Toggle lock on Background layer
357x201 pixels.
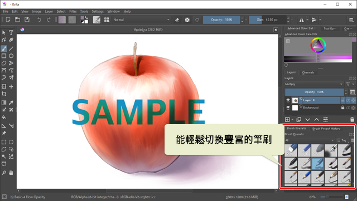pos(342,107)
